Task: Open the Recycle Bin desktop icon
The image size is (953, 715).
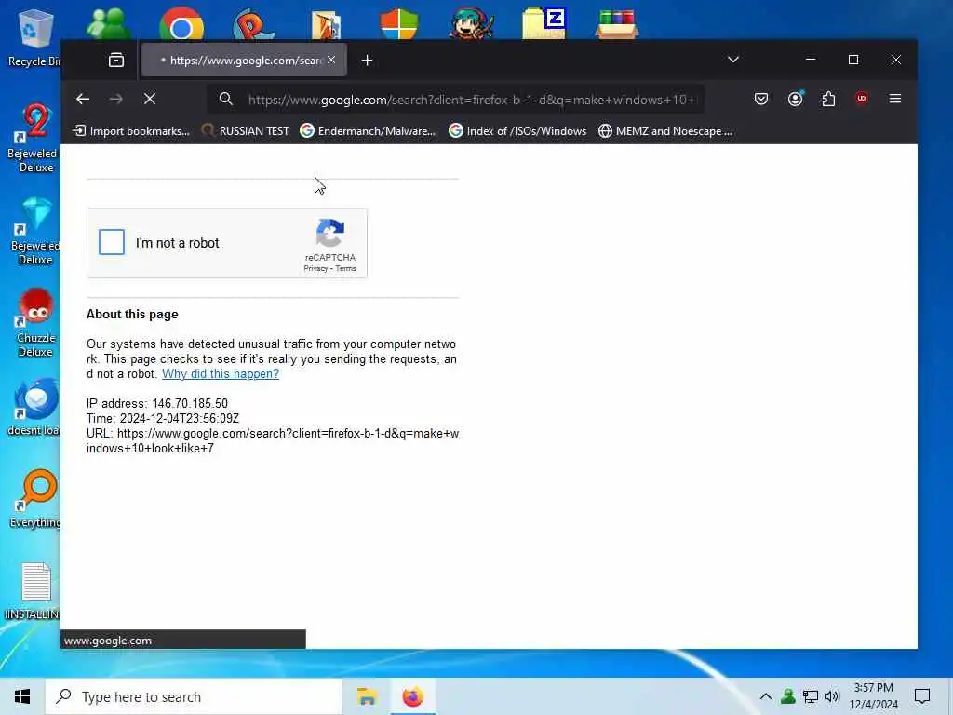Action: coord(35,37)
